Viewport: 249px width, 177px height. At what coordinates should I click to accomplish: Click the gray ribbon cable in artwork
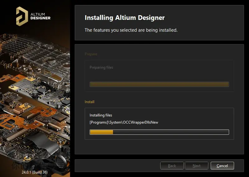tap(43, 143)
